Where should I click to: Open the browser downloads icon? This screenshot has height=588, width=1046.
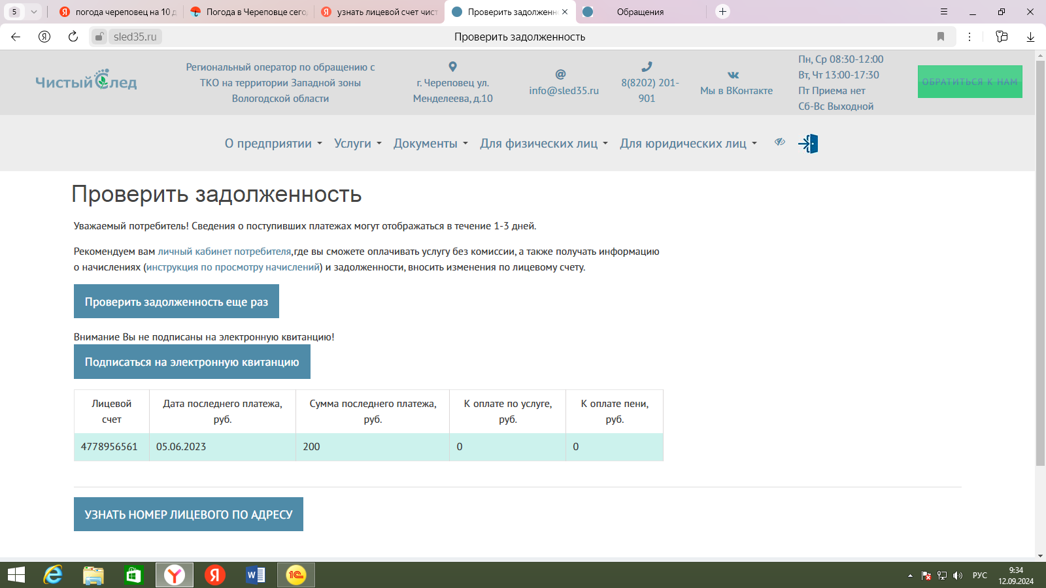(x=1030, y=37)
